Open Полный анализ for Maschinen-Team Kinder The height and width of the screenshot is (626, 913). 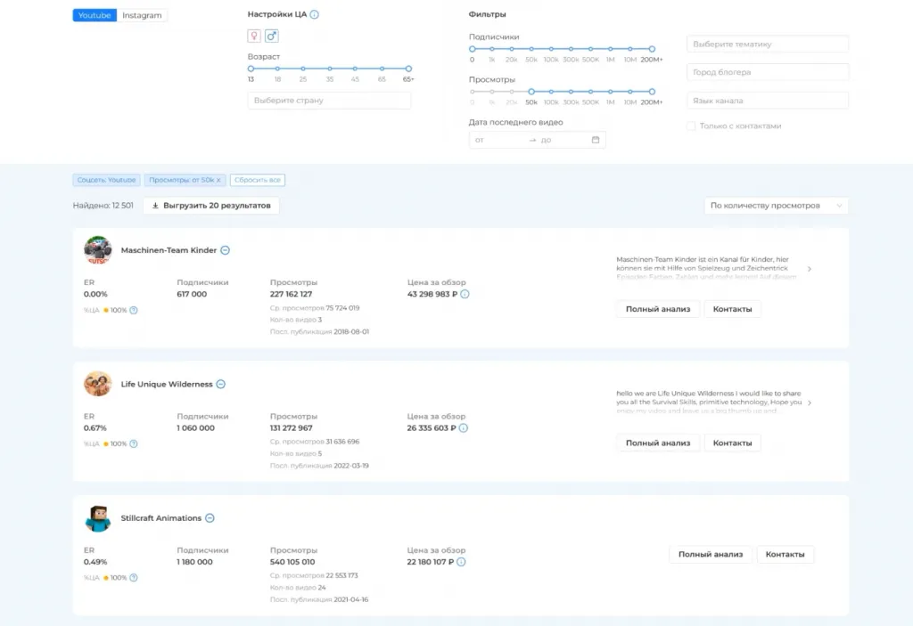click(x=658, y=309)
